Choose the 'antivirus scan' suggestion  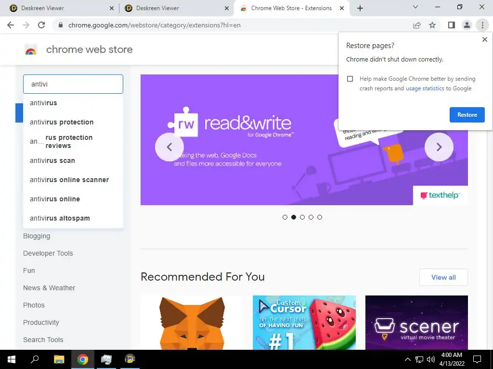click(x=73, y=160)
